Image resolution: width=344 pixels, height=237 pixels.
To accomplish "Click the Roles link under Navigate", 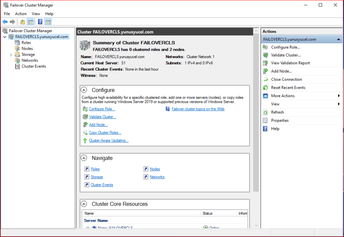I will coord(95,169).
